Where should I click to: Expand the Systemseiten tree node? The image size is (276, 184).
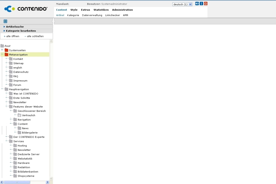coord(2,50)
